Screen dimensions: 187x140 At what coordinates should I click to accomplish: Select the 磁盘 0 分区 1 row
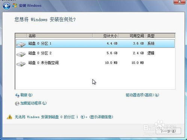tap(95, 43)
